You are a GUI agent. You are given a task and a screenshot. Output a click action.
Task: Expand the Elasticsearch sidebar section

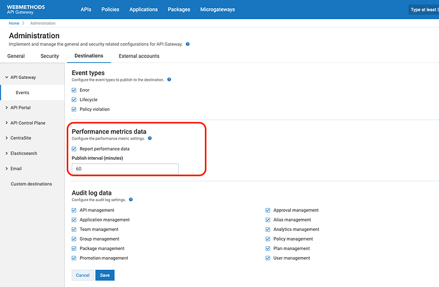click(6, 153)
